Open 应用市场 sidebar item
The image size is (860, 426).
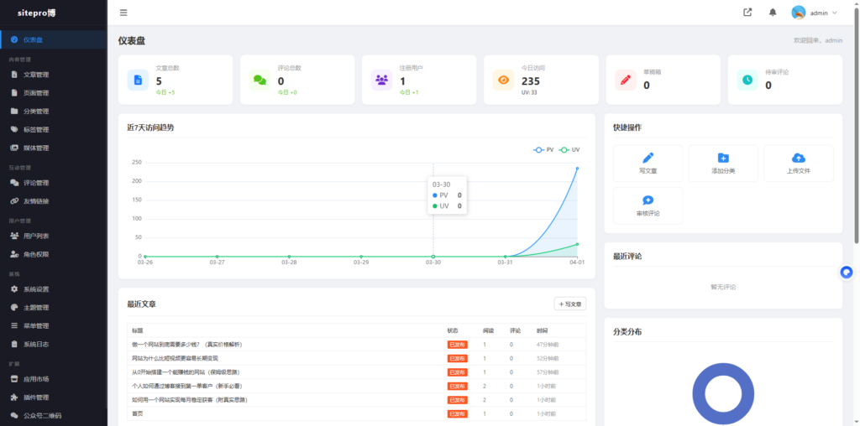coord(53,379)
